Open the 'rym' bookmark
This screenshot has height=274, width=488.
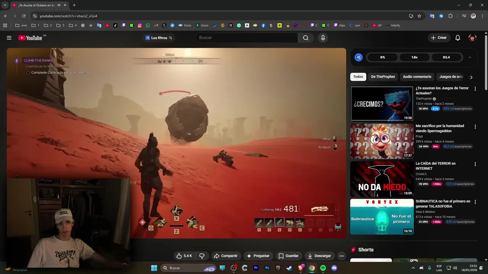355,25
